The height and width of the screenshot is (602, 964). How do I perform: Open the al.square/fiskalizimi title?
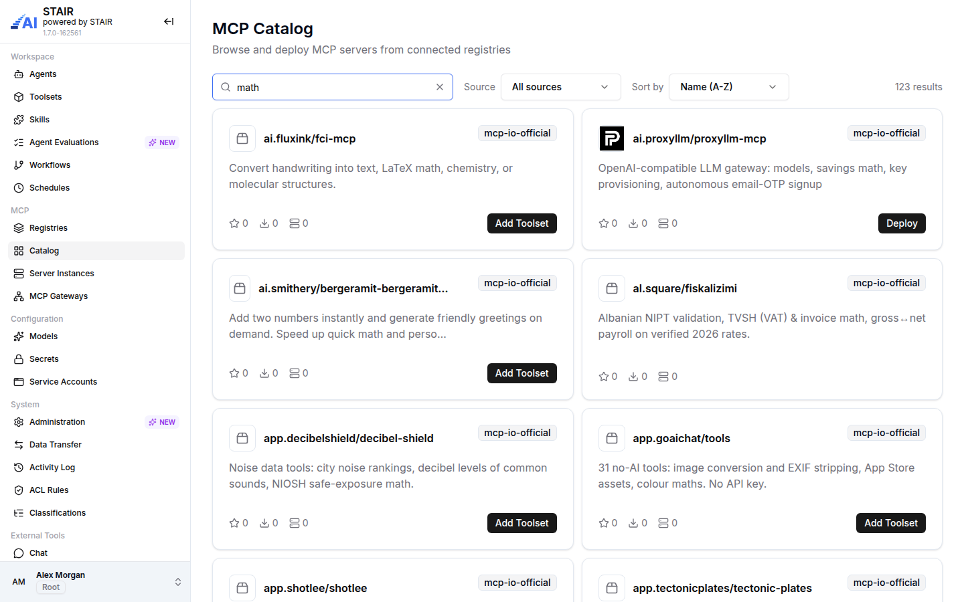(x=685, y=288)
